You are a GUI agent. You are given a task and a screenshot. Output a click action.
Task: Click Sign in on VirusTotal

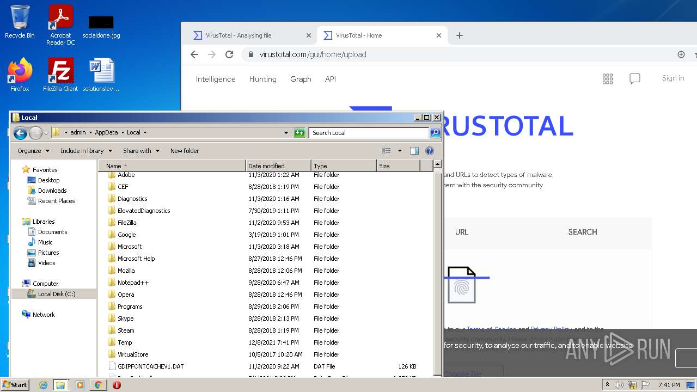pos(673,78)
